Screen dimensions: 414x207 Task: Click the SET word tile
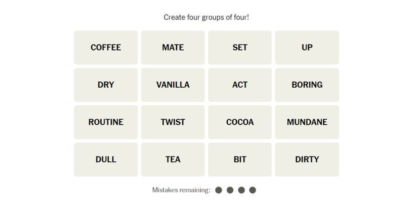(x=240, y=48)
